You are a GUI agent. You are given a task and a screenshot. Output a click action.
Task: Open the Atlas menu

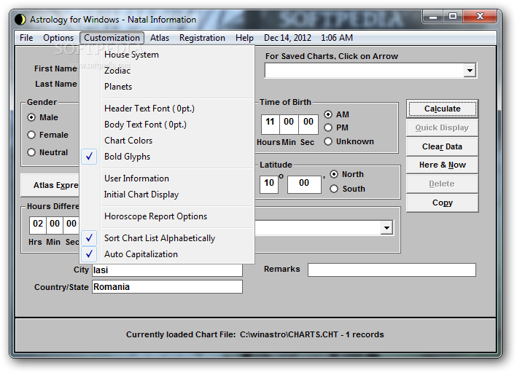[x=160, y=38]
